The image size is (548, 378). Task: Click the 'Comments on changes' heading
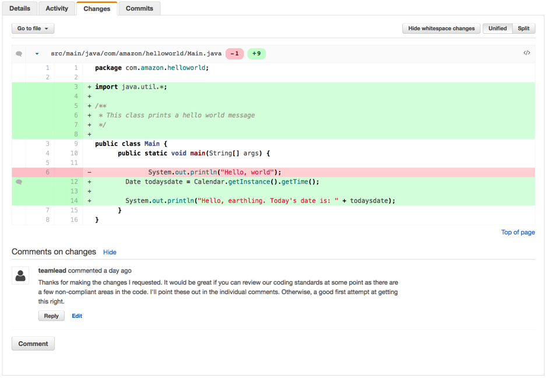(54, 252)
